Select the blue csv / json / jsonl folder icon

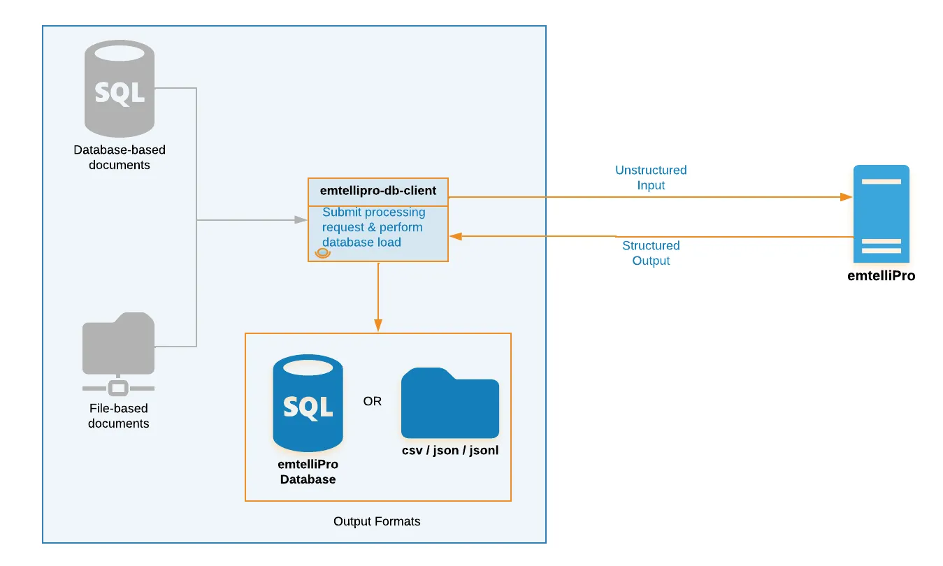point(450,402)
